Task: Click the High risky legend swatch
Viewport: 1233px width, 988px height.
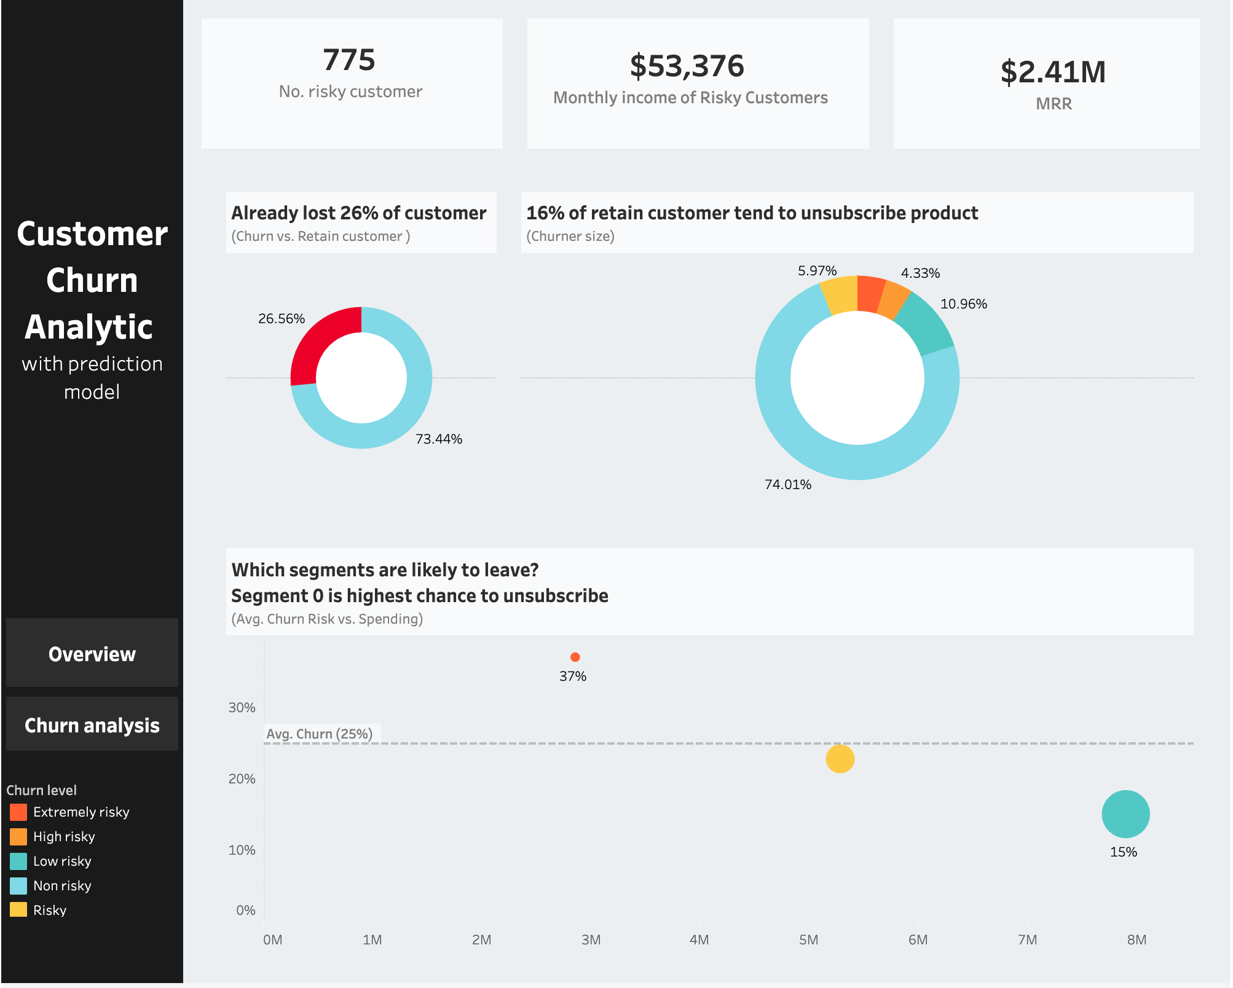Action: (18, 837)
